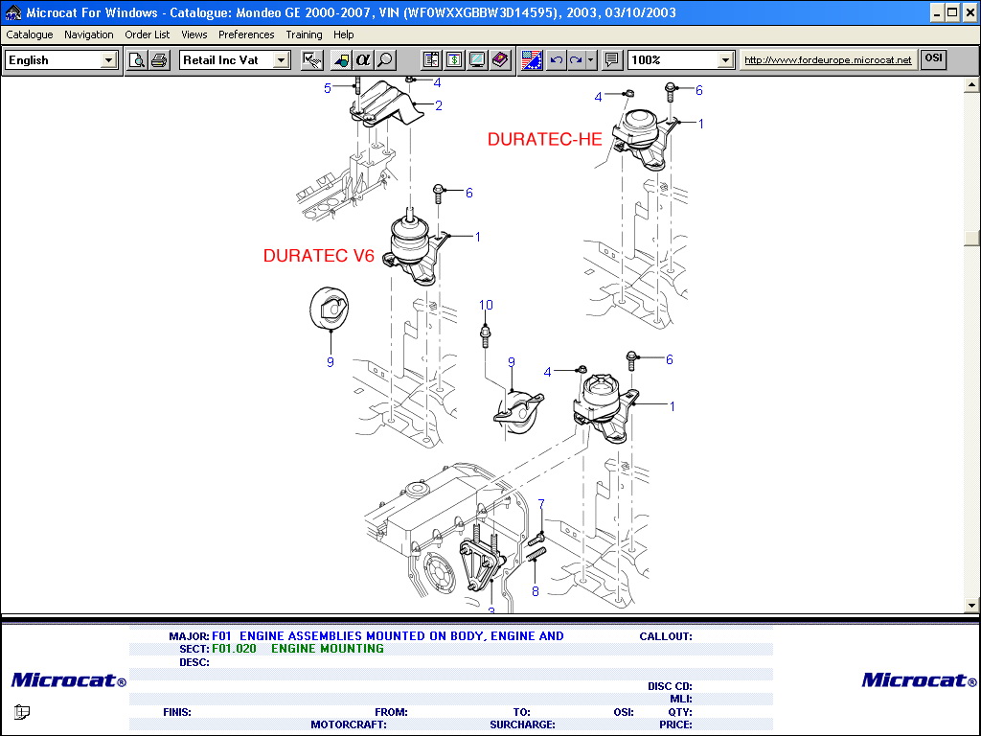
Task: Click the printer icon
Action: coord(159,60)
